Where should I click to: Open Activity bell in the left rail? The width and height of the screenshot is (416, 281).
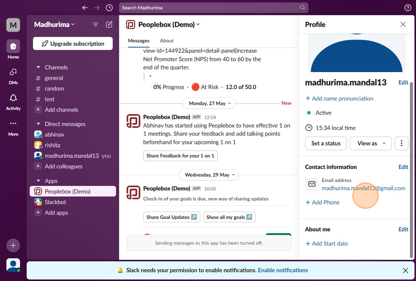click(x=13, y=102)
